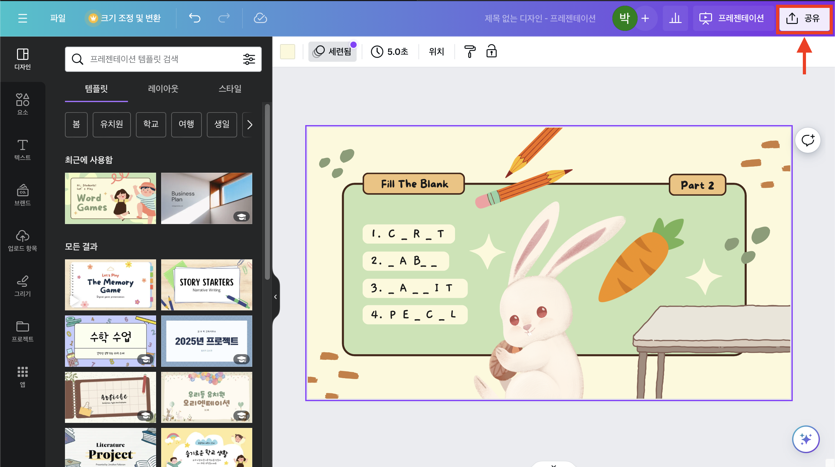This screenshot has height=467, width=835.
Task: Click the paint roller copy style icon
Action: (x=470, y=51)
